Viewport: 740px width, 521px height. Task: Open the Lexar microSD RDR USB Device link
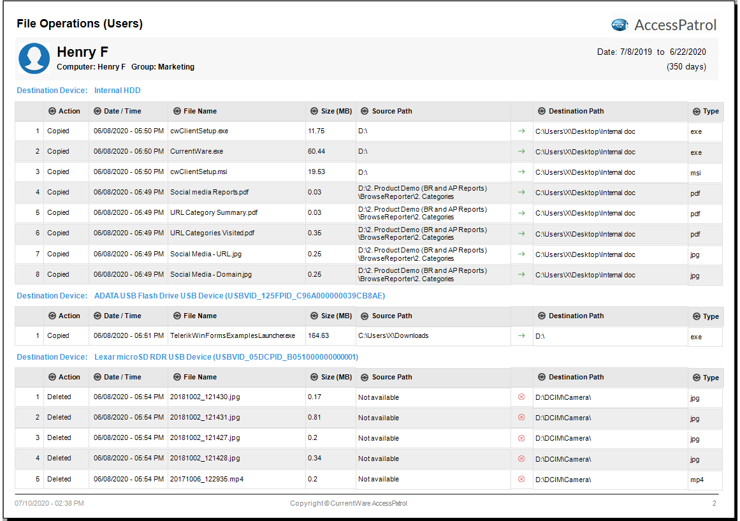coord(226,357)
